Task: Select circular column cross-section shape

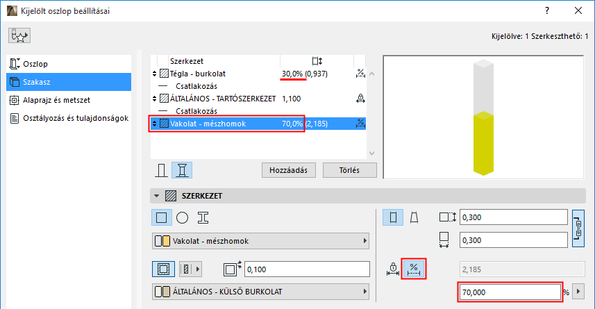Action: [182, 217]
